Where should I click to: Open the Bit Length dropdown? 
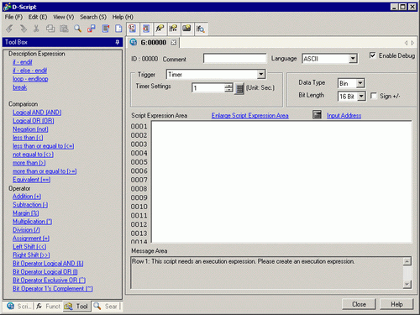(x=361, y=97)
